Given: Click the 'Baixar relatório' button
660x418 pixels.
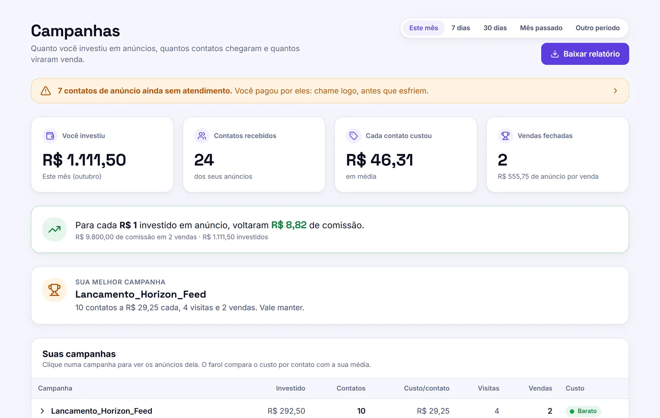Looking at the screenshot, I should [x=585, y=54].
